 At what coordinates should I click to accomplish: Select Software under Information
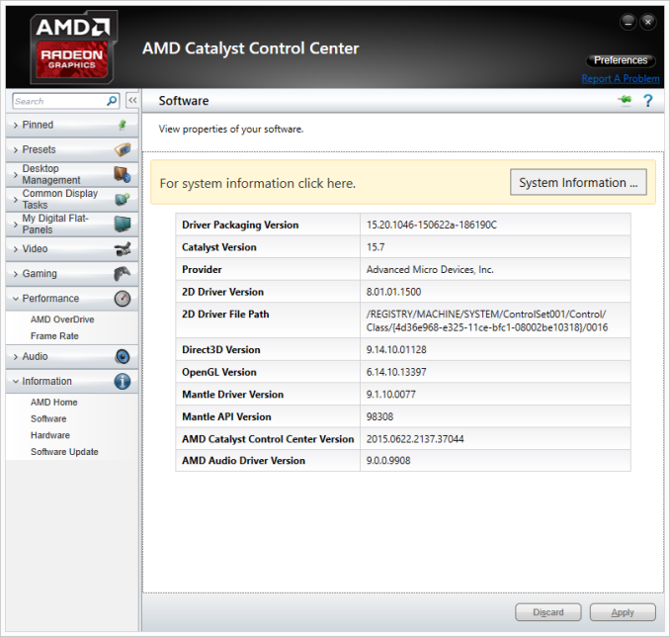click(48, 418)
